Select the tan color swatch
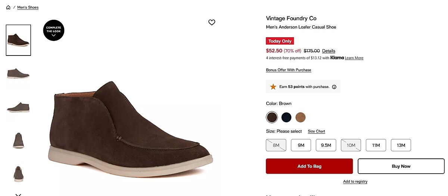448x196 pixels. pyautogui.click(x=301, y=117)
